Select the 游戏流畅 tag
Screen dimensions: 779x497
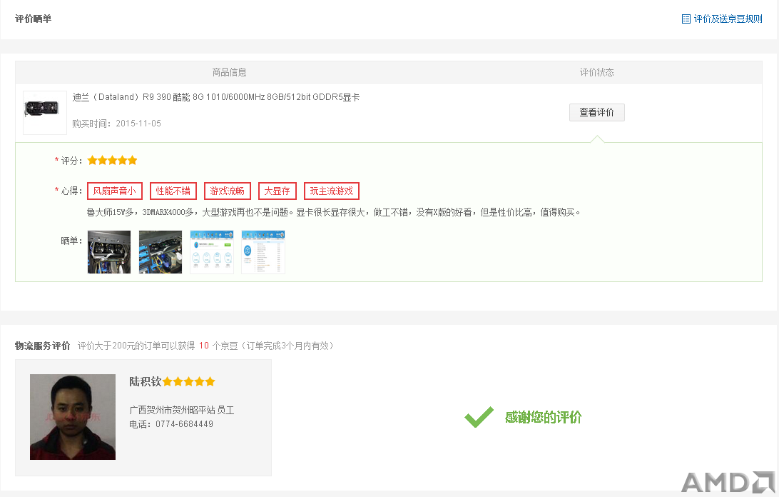[227, 191]
